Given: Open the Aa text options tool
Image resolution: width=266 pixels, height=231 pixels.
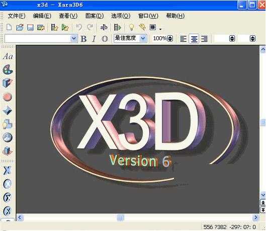Looking at the screenshot, I should pyautogui.click(x=8, y=56).
